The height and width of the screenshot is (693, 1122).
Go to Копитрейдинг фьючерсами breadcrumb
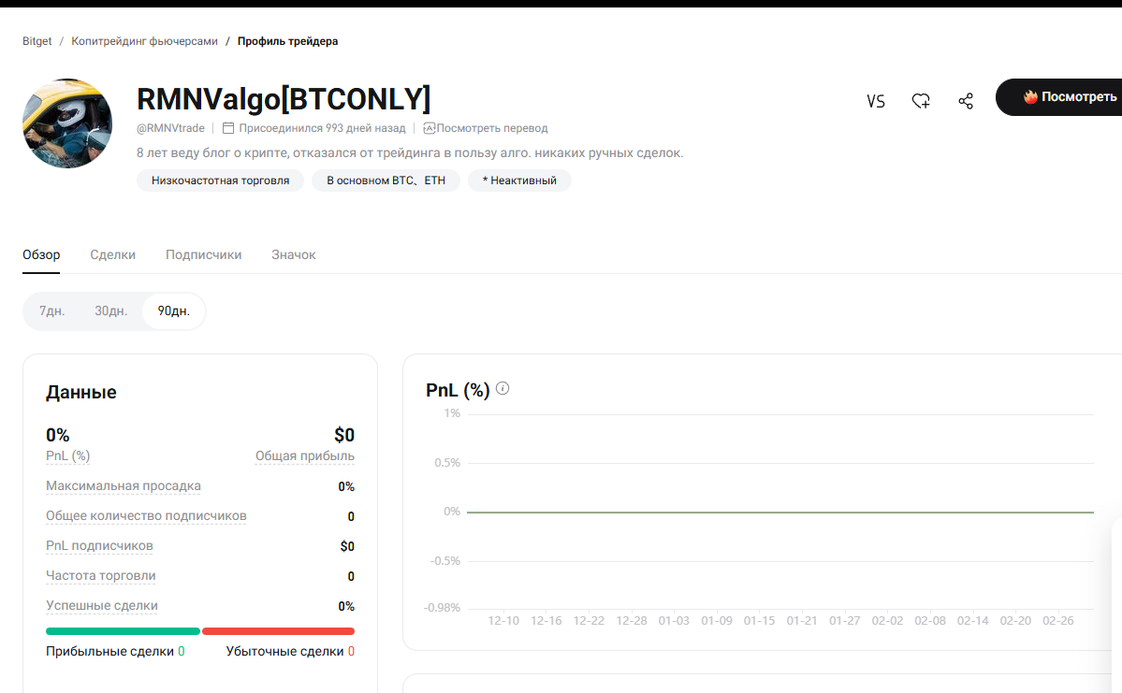(x=144, y=41)
